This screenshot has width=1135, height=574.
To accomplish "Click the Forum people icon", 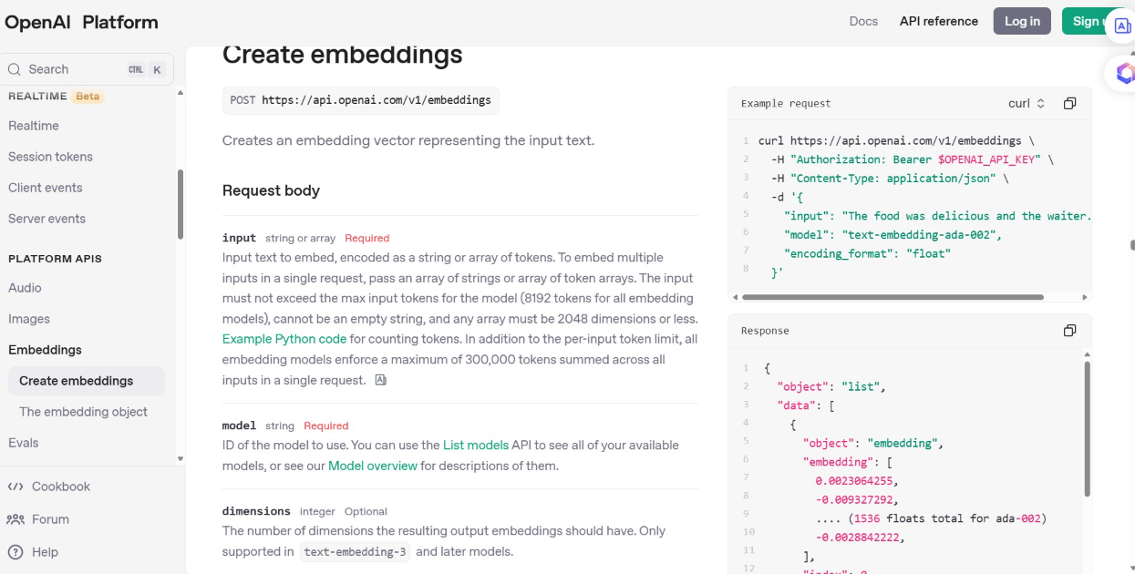I will (15, 519).
